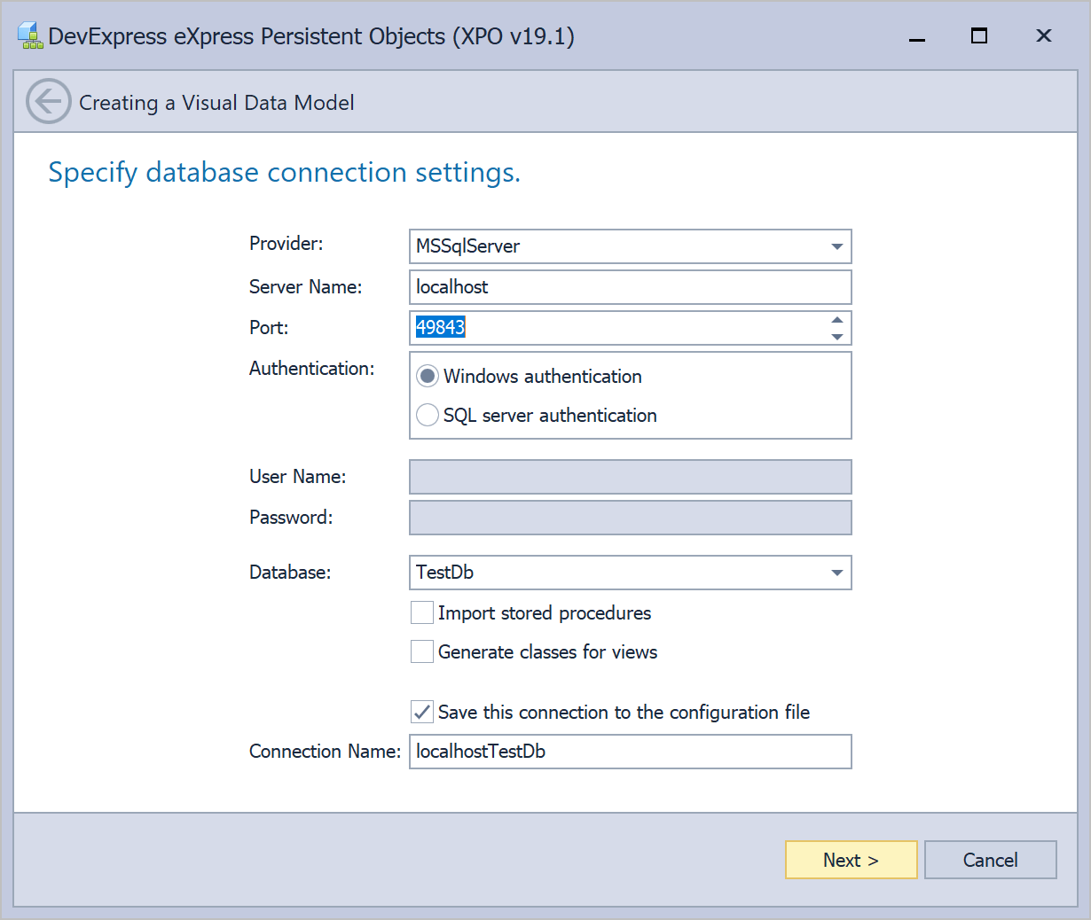The width and height of the screenshot is (1091, 920).
Task: Increase port number with up arrow
Action: click(x=836, y=320)
